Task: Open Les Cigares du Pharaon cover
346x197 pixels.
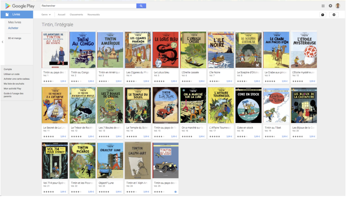Action: 138,50
